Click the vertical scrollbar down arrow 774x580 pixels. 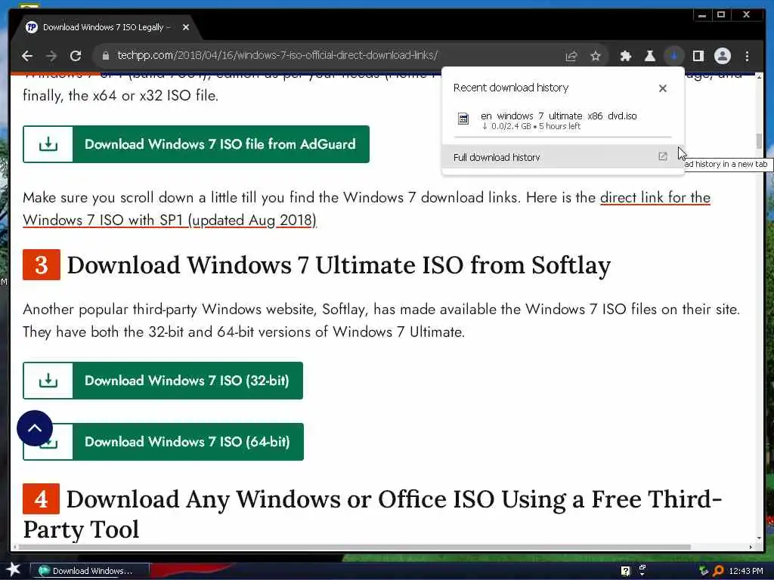pos(759,538)
